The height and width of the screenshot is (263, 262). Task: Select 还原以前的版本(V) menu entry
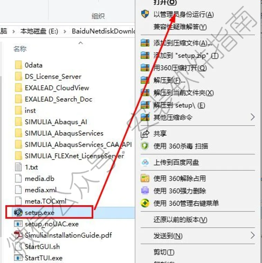pyautogui.click(x=180, y=219)
